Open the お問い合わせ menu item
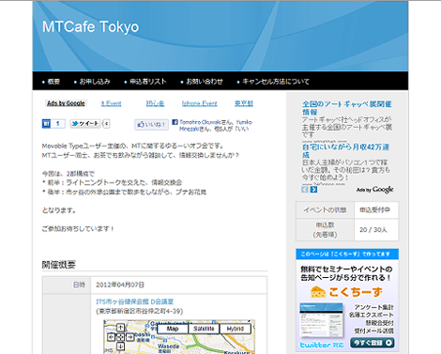The image size is (441, 354). click(205, 82)
